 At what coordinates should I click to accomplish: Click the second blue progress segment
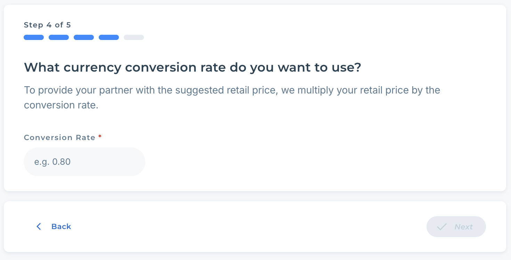point(59,38)
